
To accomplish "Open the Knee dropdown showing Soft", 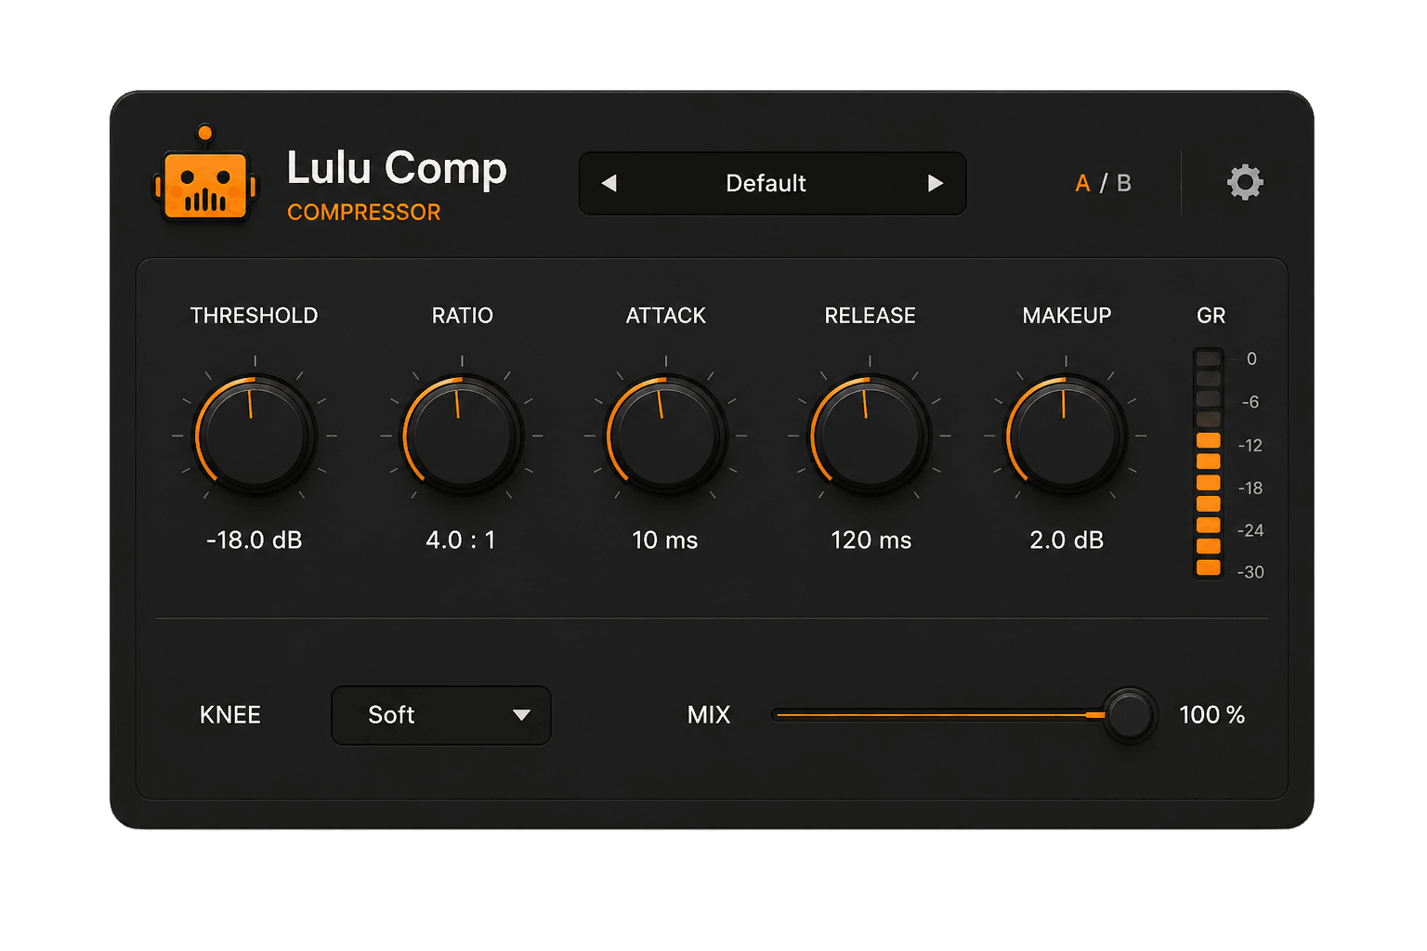I will [441, 715].
